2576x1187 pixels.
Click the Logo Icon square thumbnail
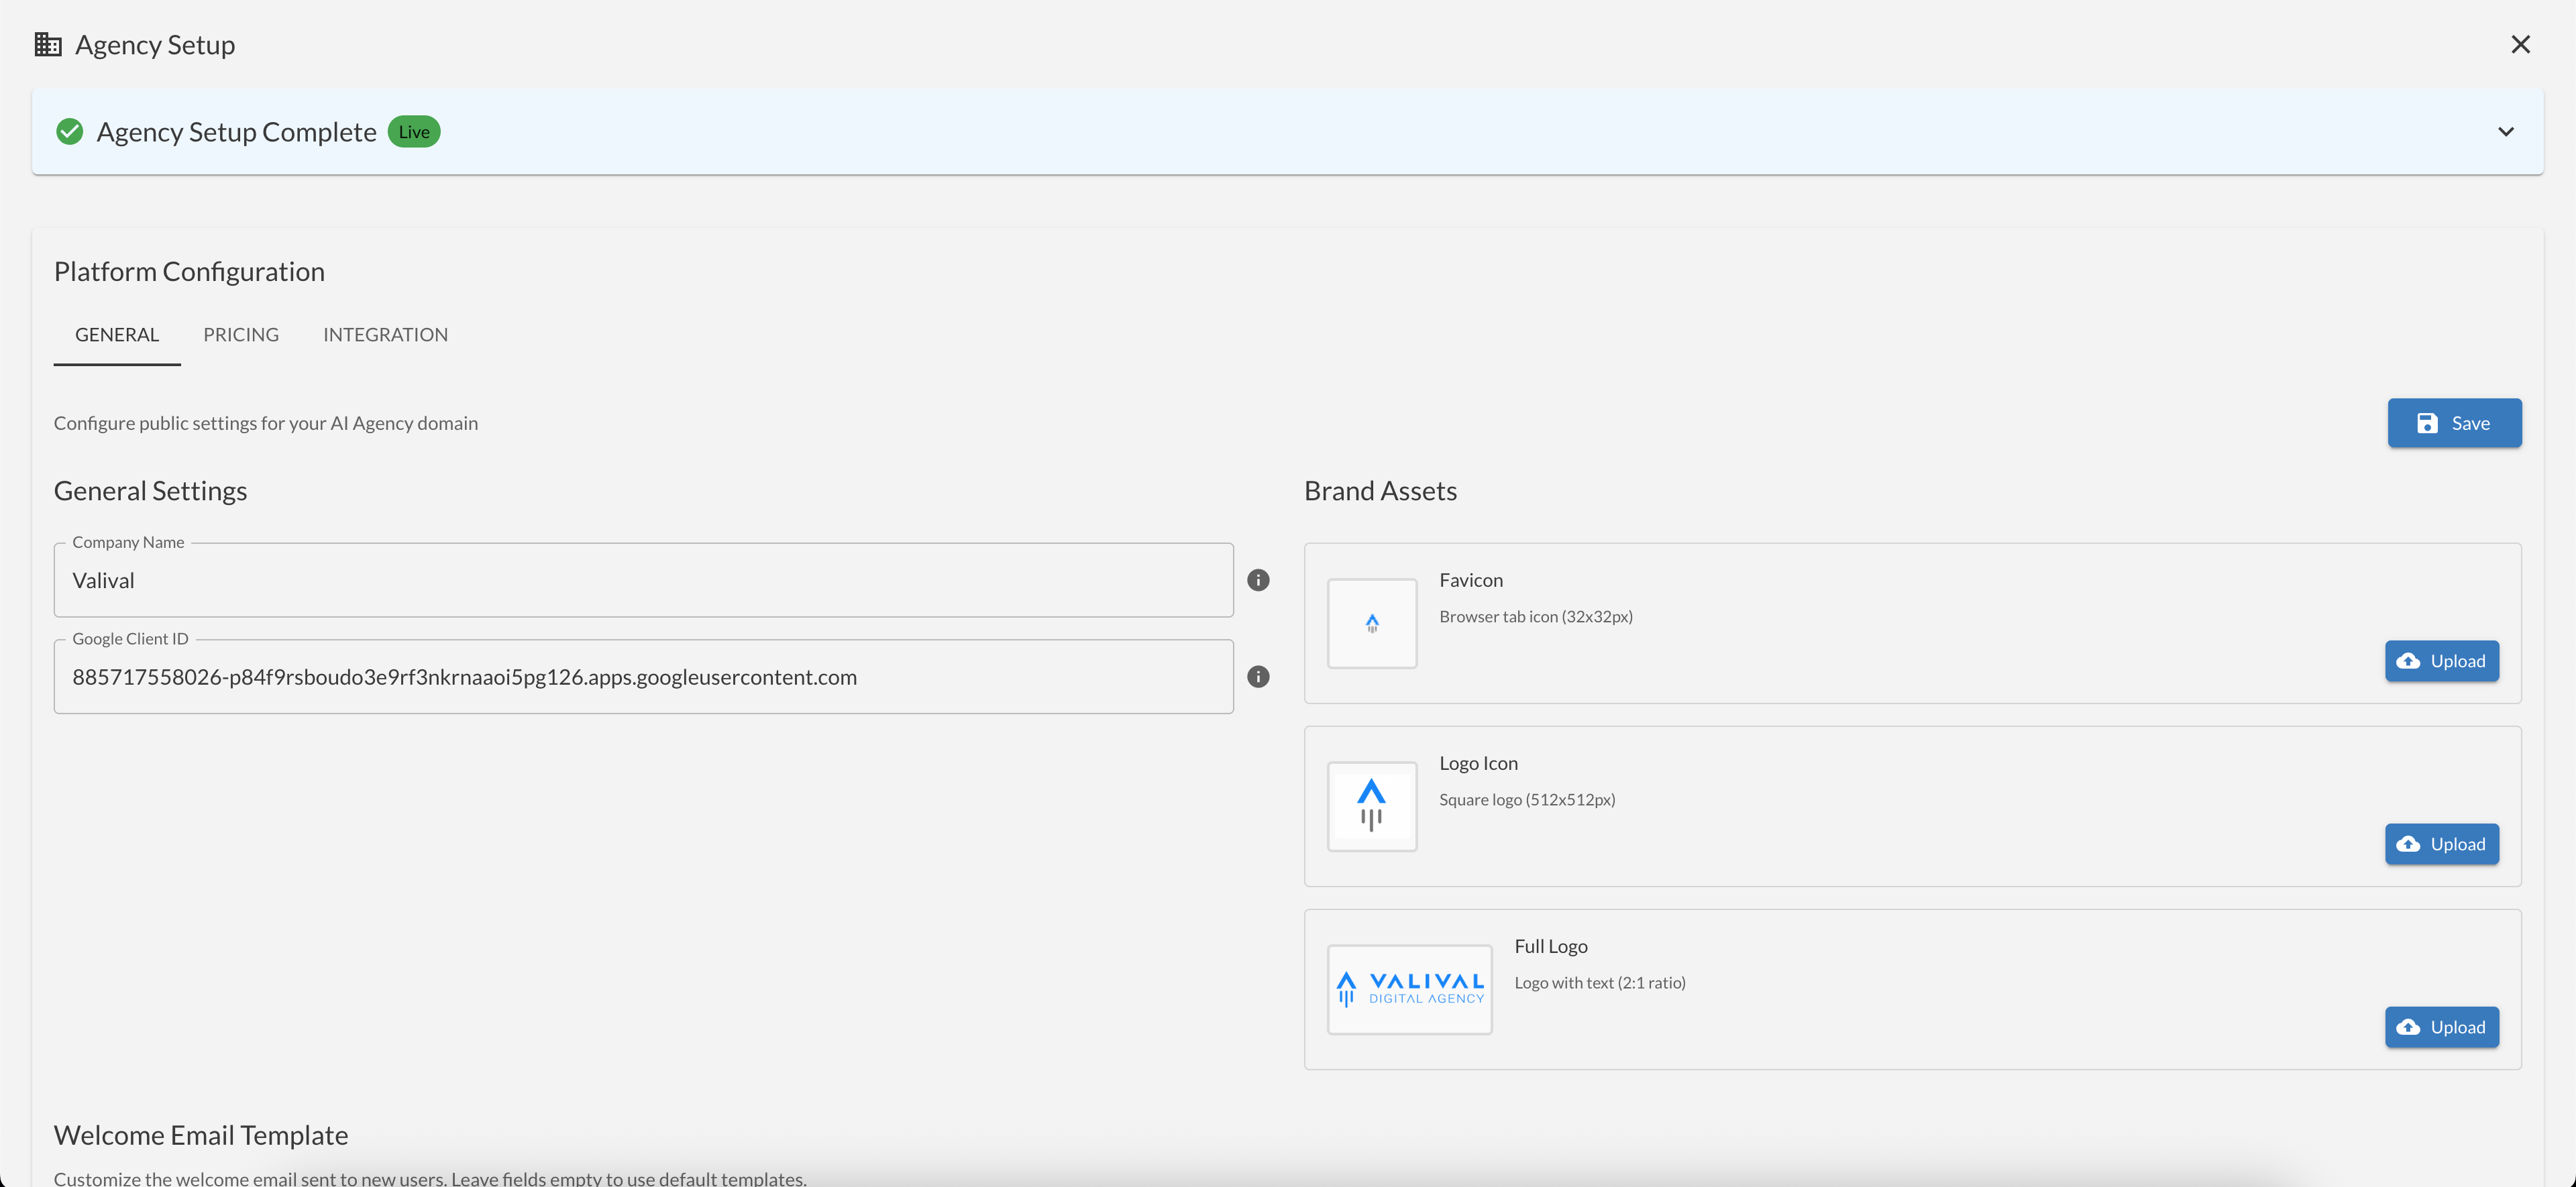1372,806
